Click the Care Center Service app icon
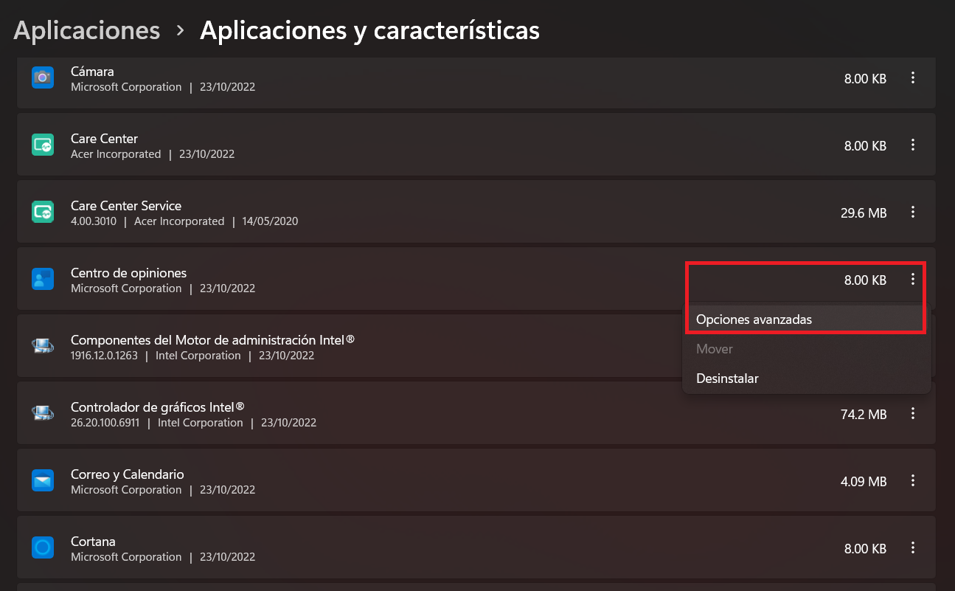This screenshot has width=955, height=591. (43, 212)
